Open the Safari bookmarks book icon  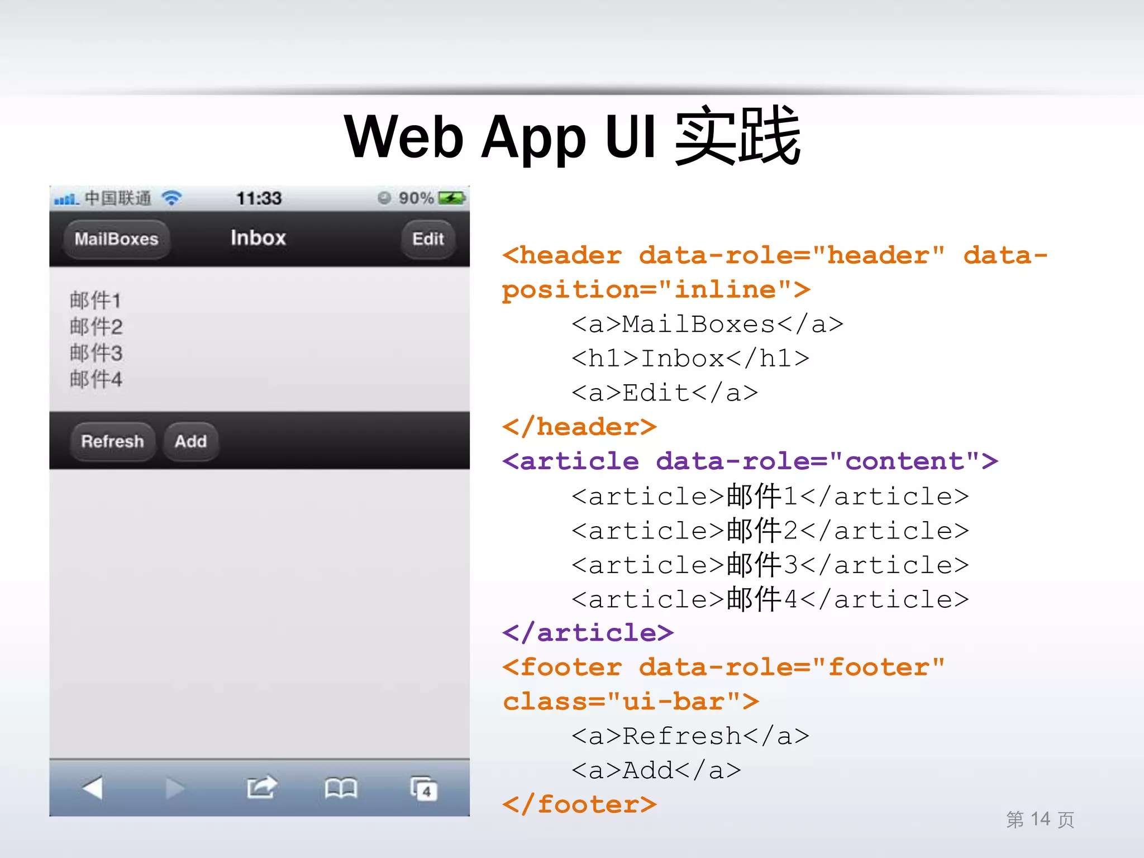tap(341, 788)
